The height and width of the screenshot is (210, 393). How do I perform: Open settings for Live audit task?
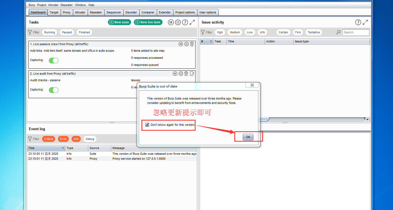[x=181, y=74]
